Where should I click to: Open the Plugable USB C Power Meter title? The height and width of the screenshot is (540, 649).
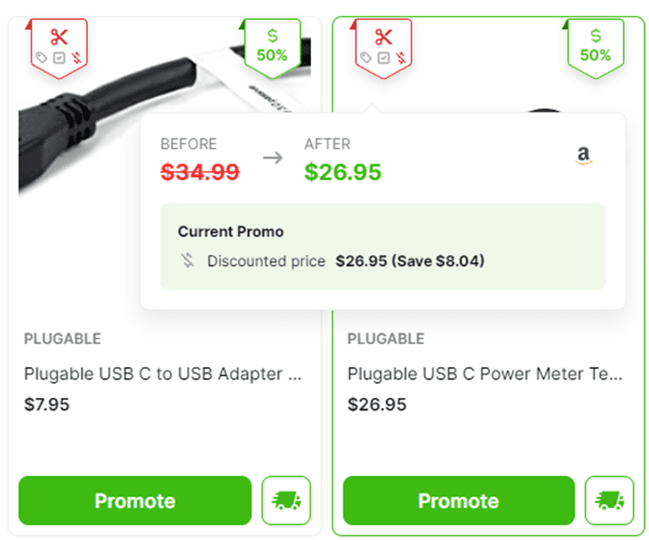point(485,373)
